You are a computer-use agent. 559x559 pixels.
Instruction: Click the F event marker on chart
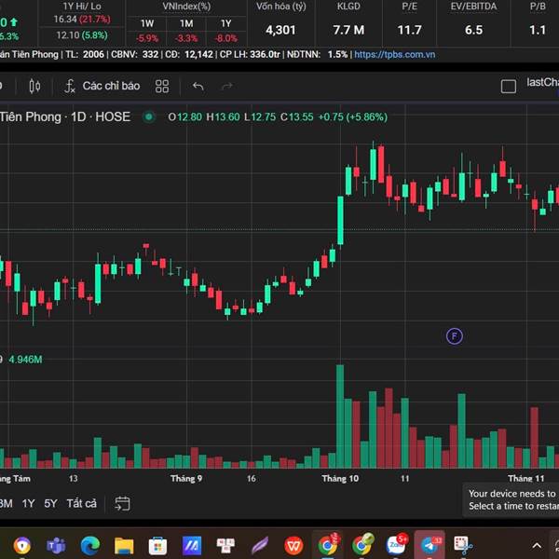(x=455, y=336)
